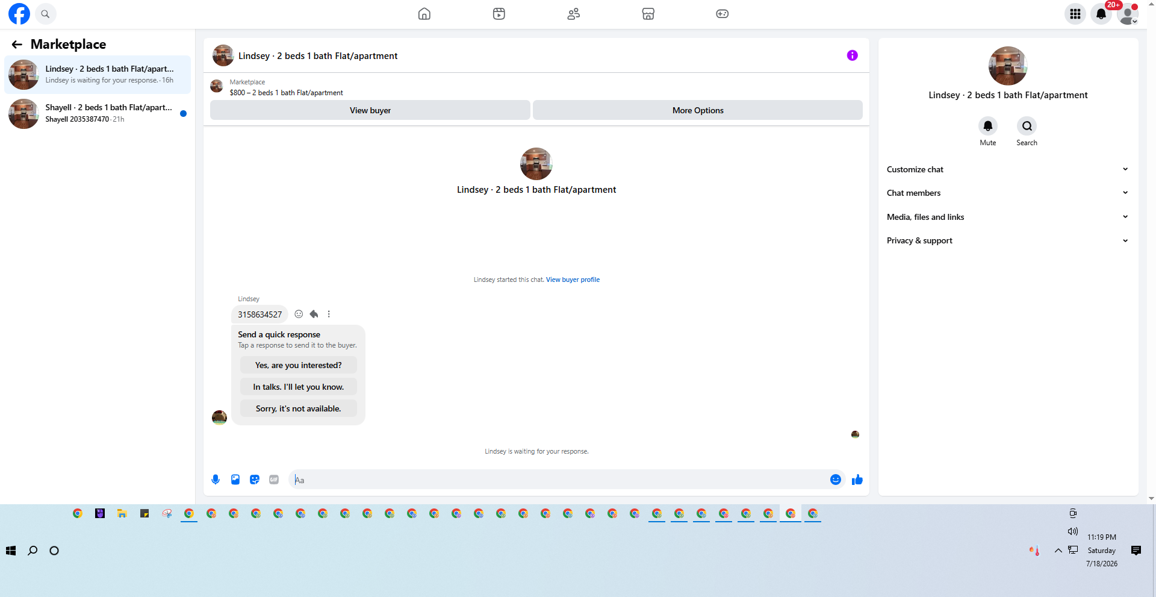
Task: Follow the View buyer profile link
Action: click(573, 280)
